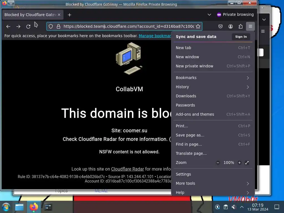Click the CollabVM computer logo
Image resolution: width=284 pixels, height=213 pixels.
point(129,58)
